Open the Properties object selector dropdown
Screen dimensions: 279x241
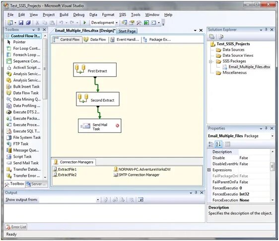click(x=272, y=136)
